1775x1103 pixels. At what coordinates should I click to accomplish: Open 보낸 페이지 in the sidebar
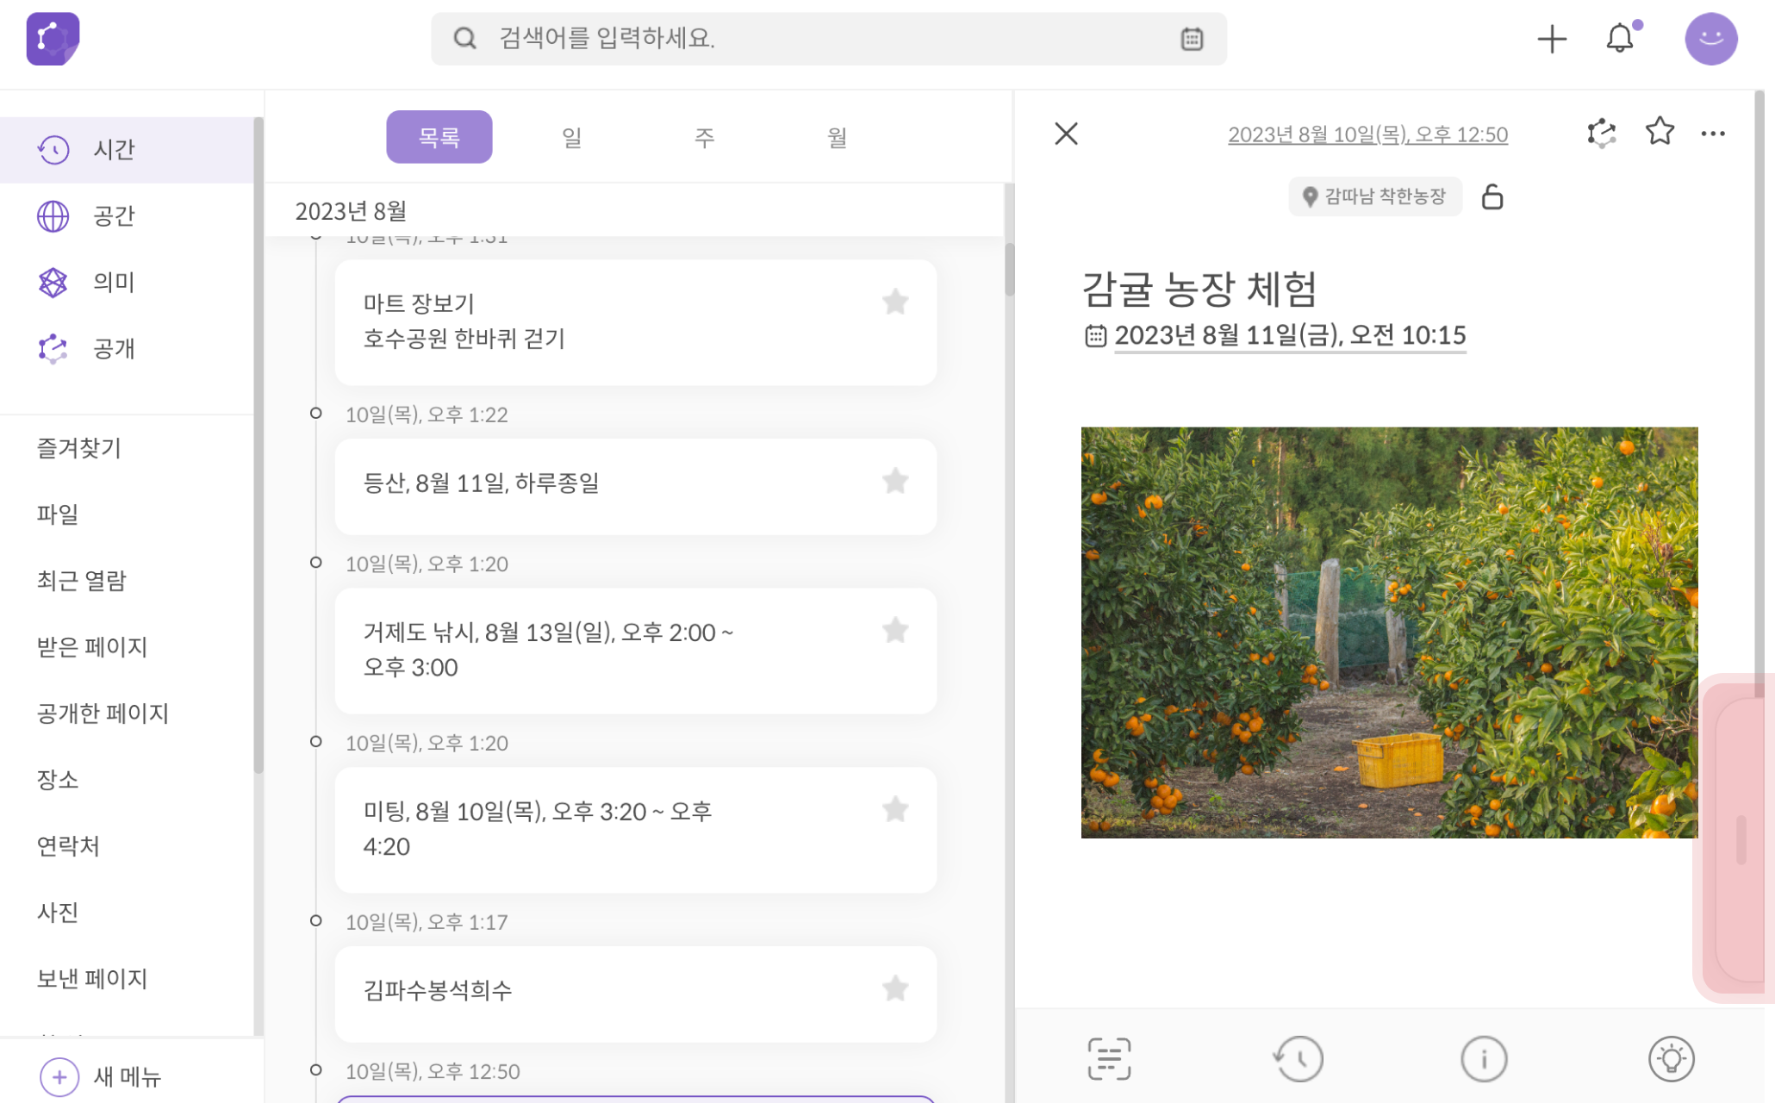pos(92,979)
